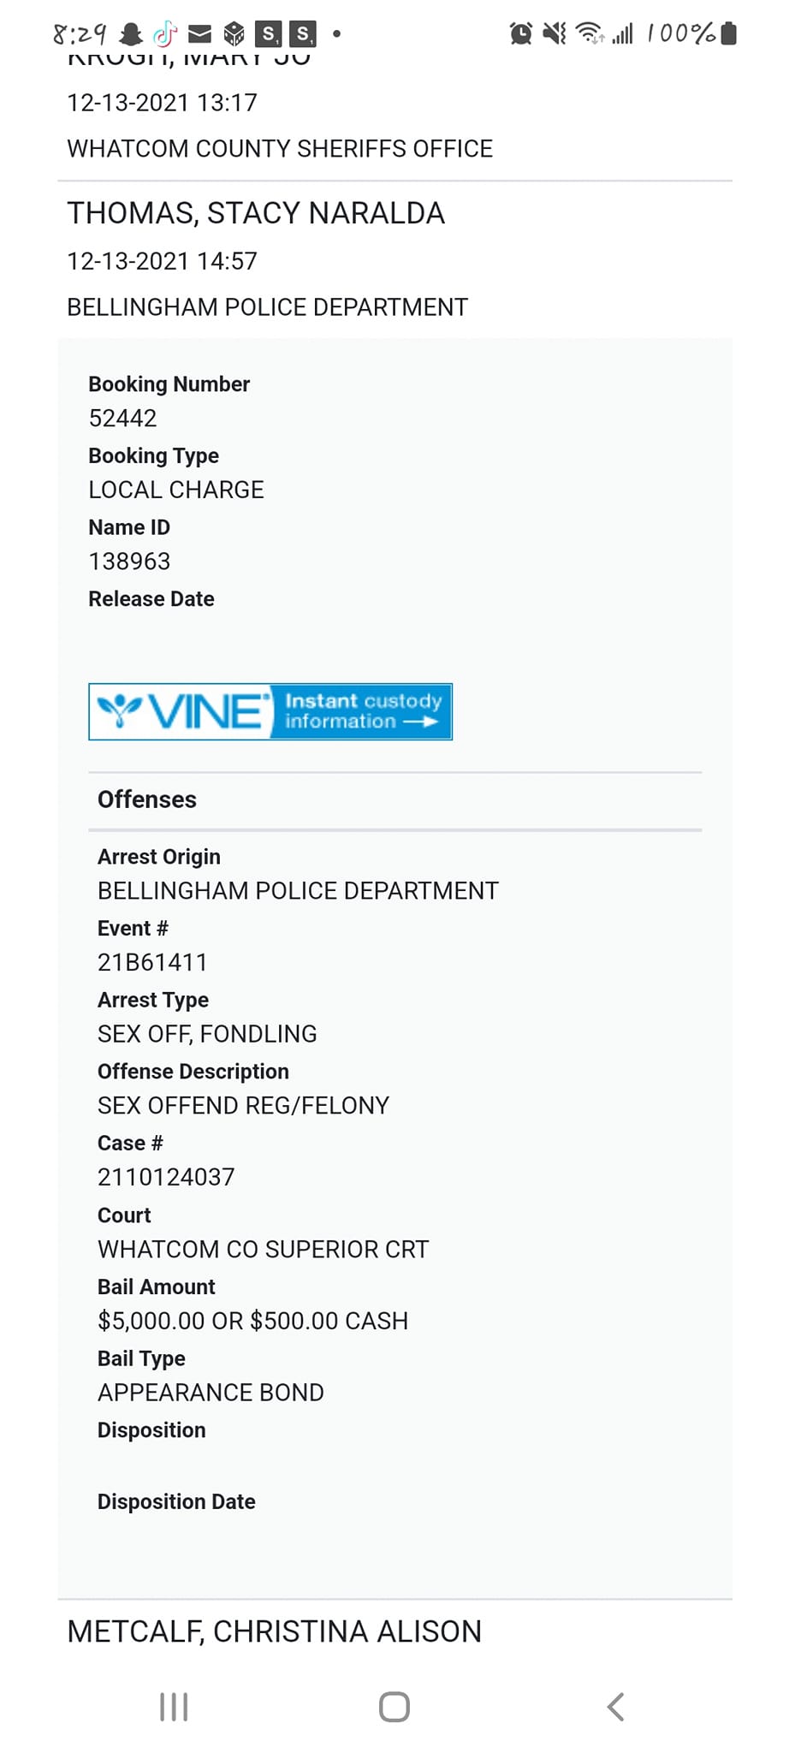
Task: Tap the muted sound status icon
Action: point(555,33)
